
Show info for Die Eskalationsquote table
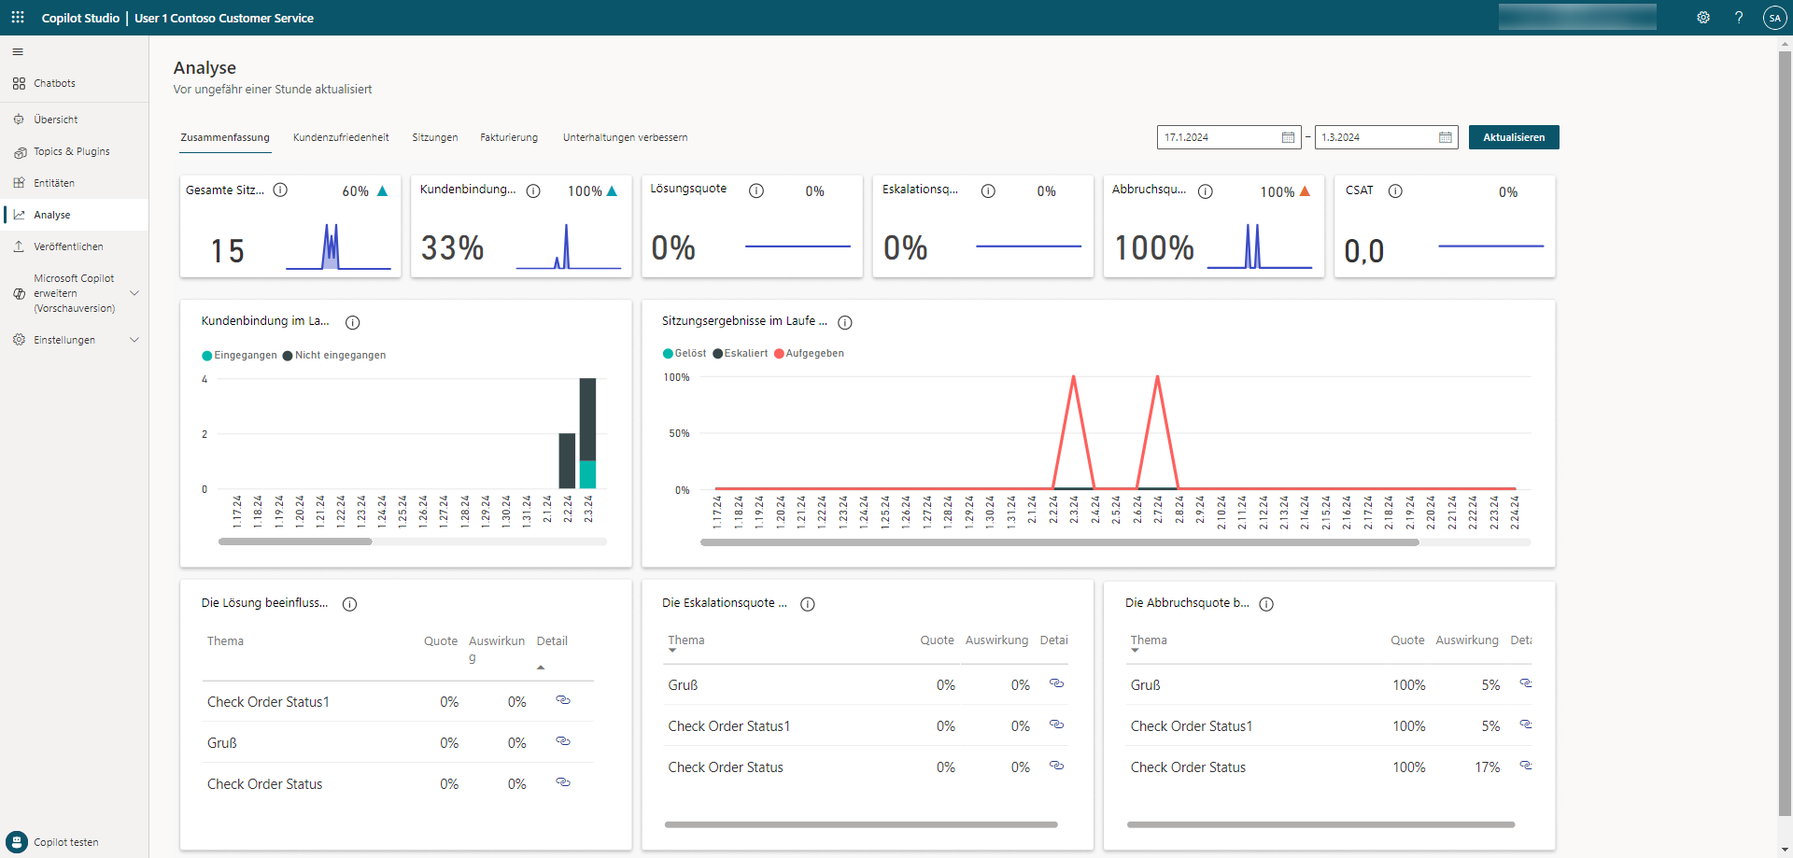tap(808, 604)
